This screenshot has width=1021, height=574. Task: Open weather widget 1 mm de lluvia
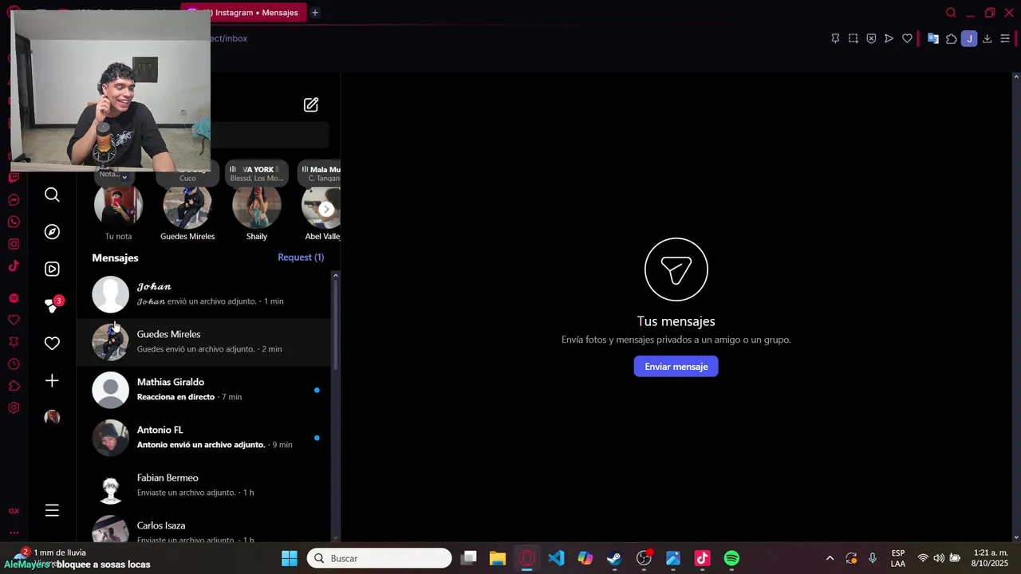tap(52, 558)
